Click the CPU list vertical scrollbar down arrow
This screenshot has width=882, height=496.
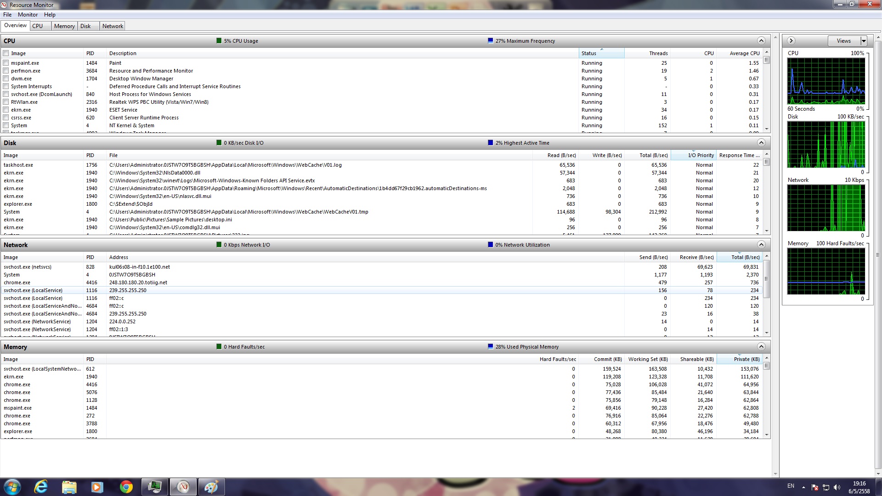(766, 129)
